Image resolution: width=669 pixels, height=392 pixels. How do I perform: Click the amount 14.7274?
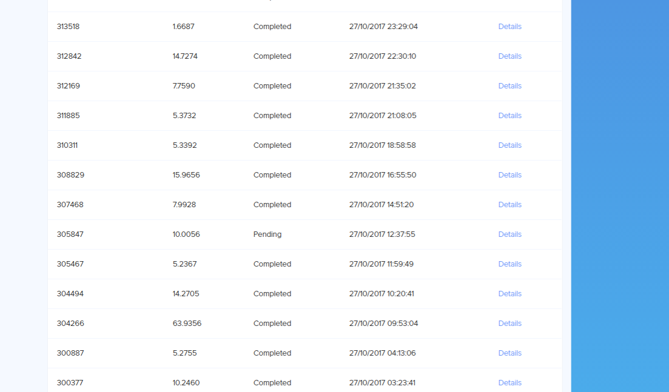(x=185, y=56)
